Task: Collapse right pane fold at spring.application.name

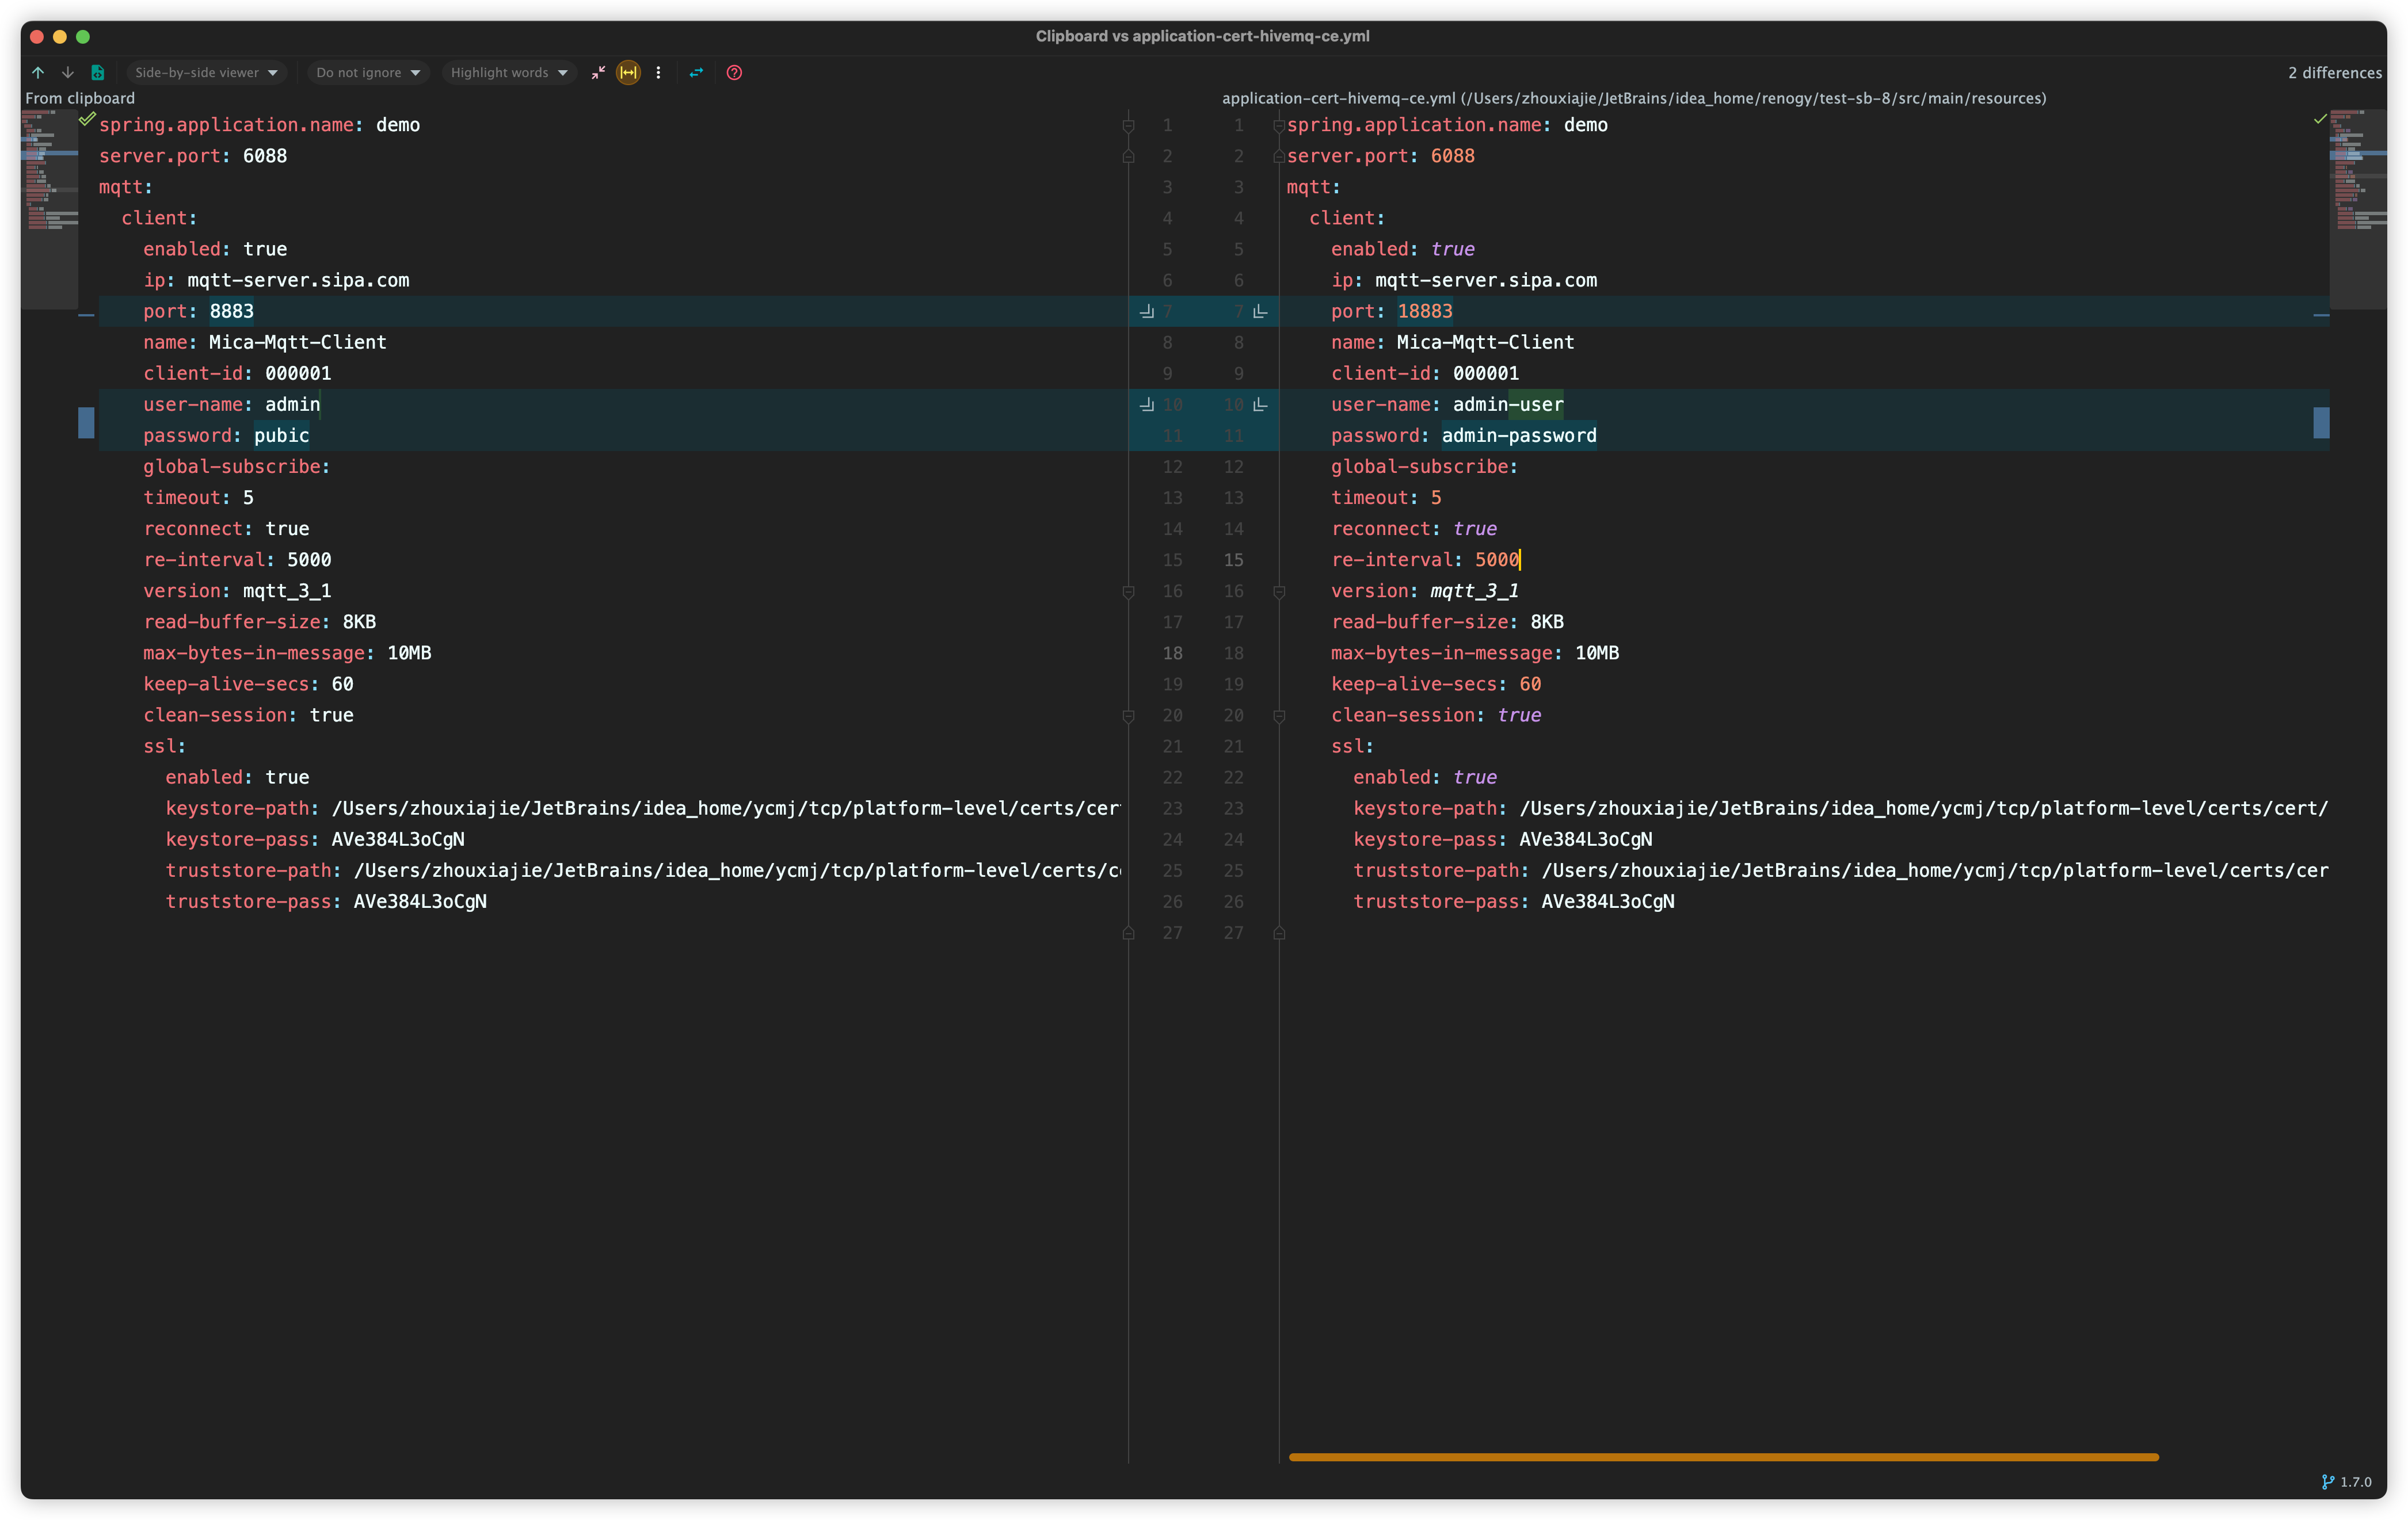Action: (1279, 125)
